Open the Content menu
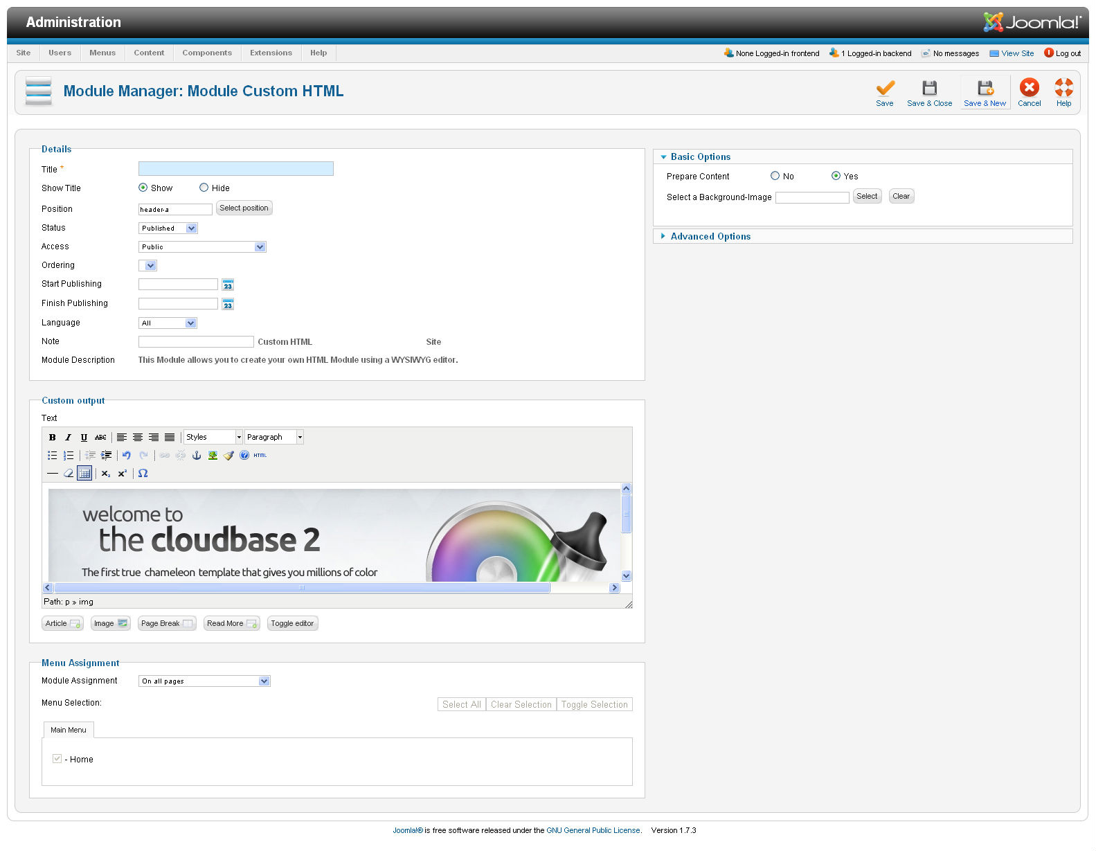 pyautogui.click(x=149, y=53)
